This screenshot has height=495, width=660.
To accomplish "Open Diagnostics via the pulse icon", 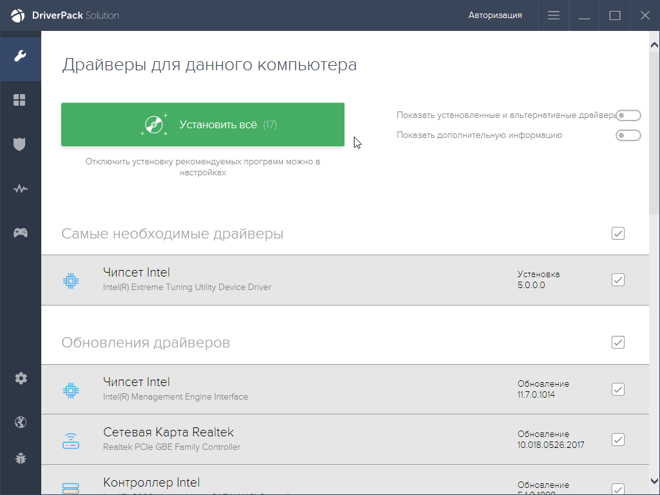I will click(21, 188).
